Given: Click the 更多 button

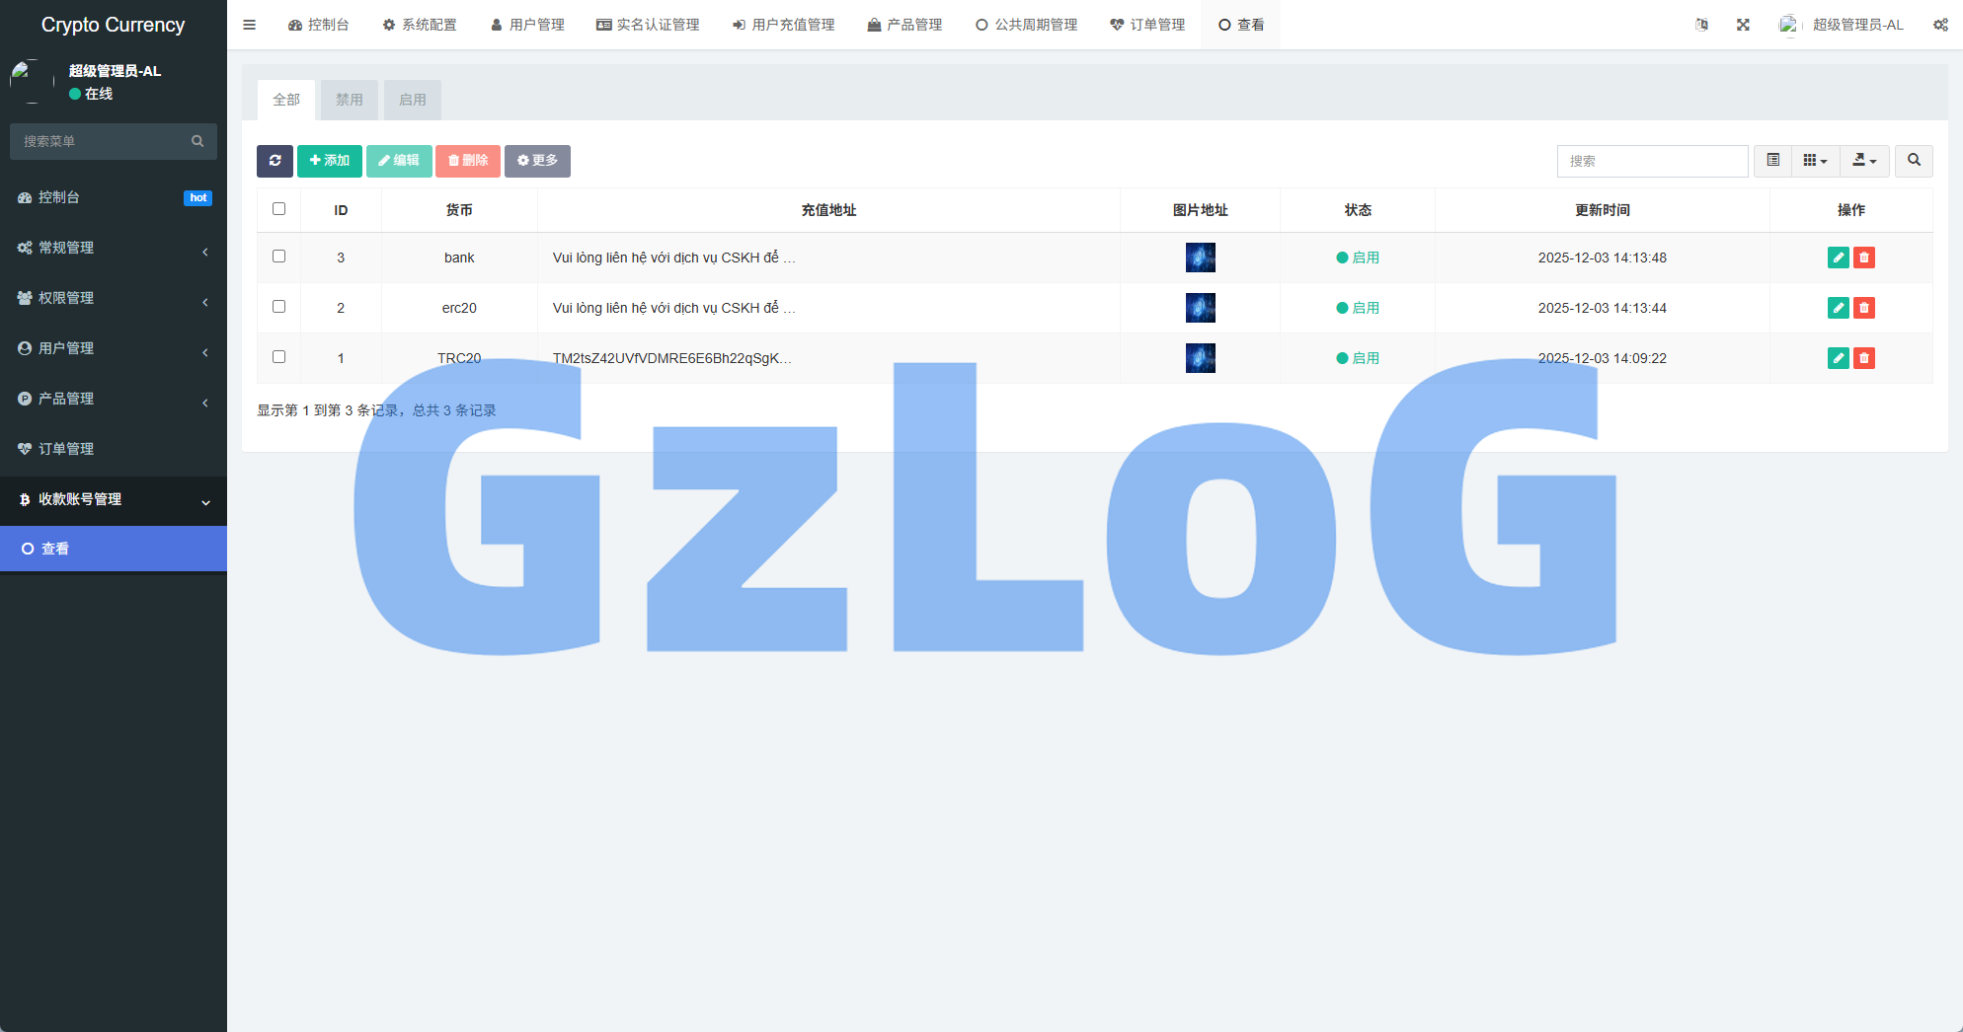Looking at the screenshot, I should pyautogui.click(x=537, y=161).
